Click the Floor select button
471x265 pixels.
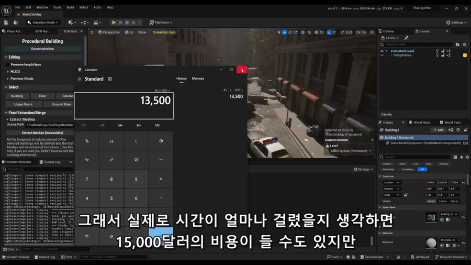[x=42, y=96]
